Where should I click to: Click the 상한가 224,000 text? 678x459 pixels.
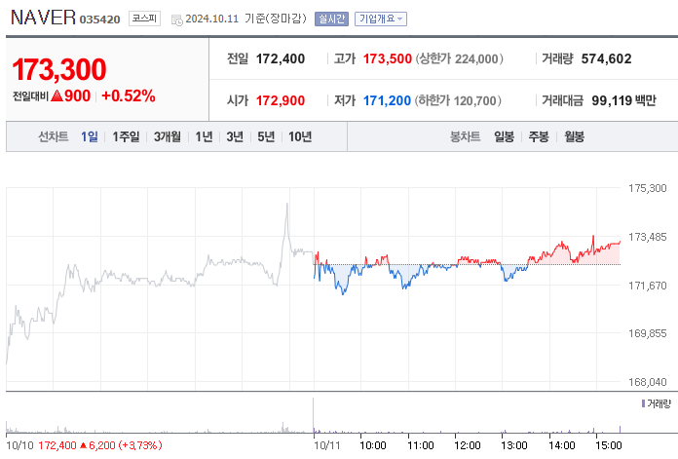tap(459, 58)
